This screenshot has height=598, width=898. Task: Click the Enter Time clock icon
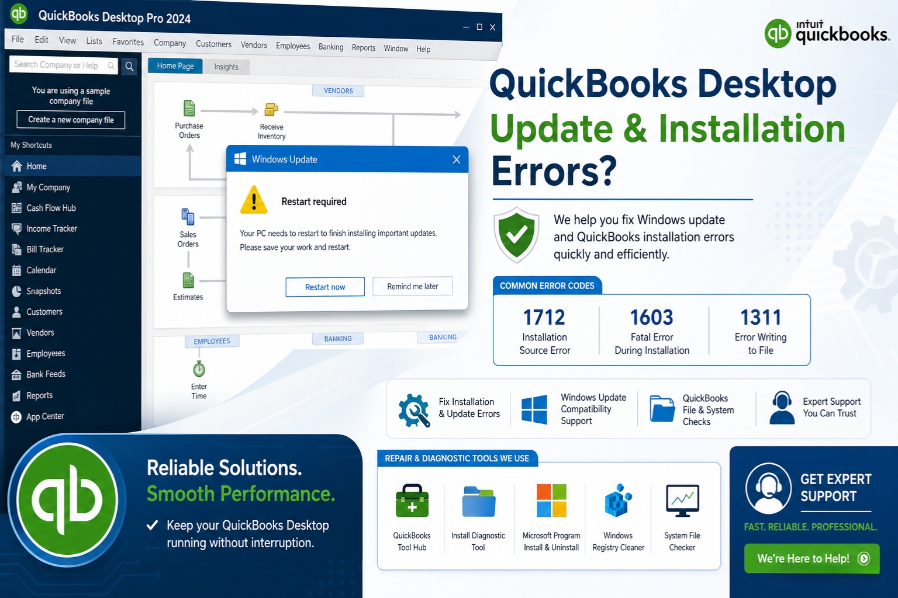pos(199,369)
